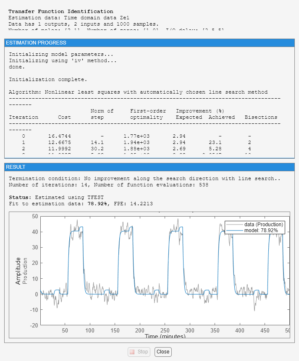Click the Time (minutes) x-axis label

click(165, 336)
